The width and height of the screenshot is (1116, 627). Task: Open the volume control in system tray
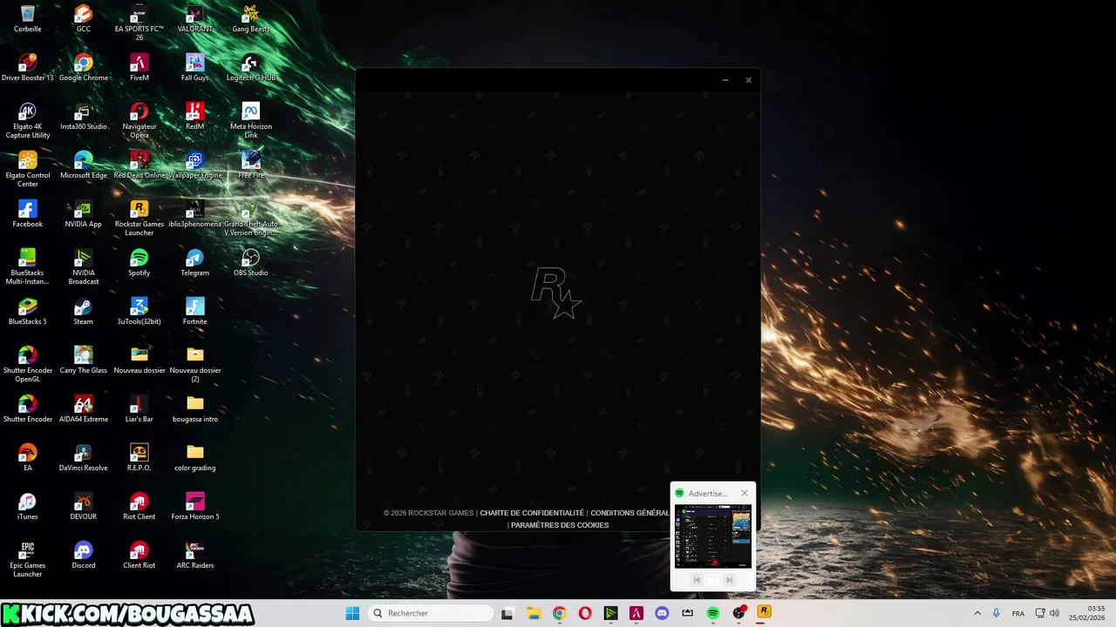click(x=1054, y=613)
